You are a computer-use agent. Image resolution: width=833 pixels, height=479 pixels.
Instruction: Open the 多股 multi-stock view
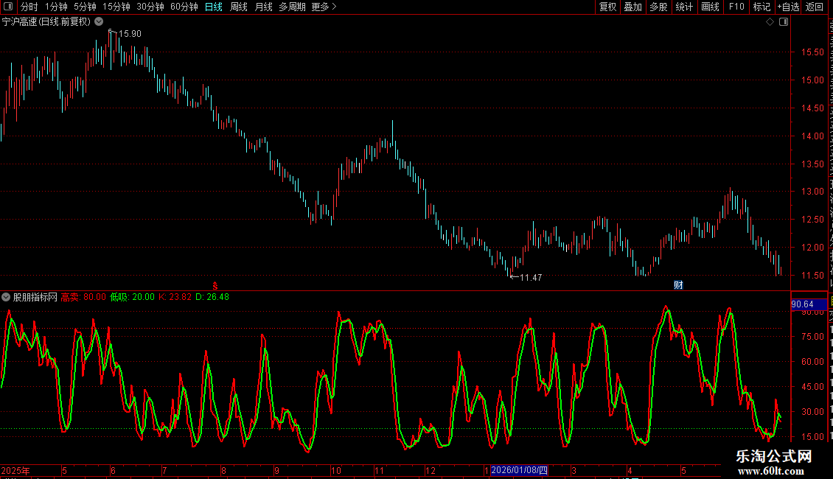[658, 7]
